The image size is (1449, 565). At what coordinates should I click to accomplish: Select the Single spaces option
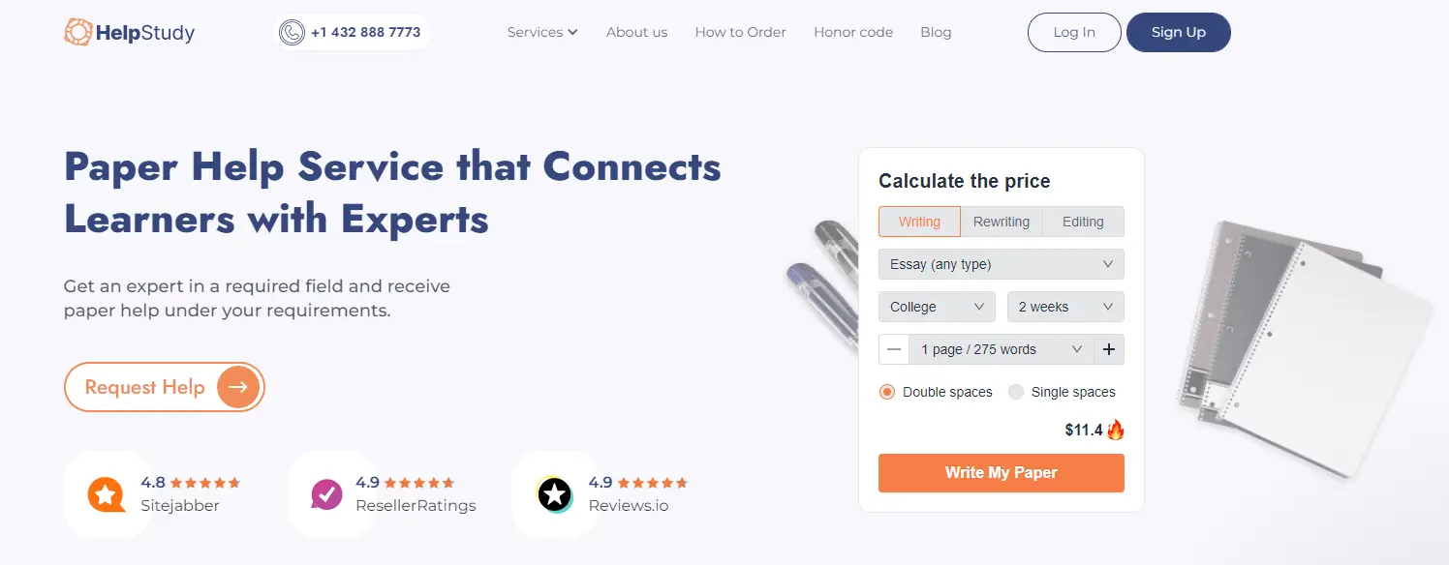coord(1015,392)
